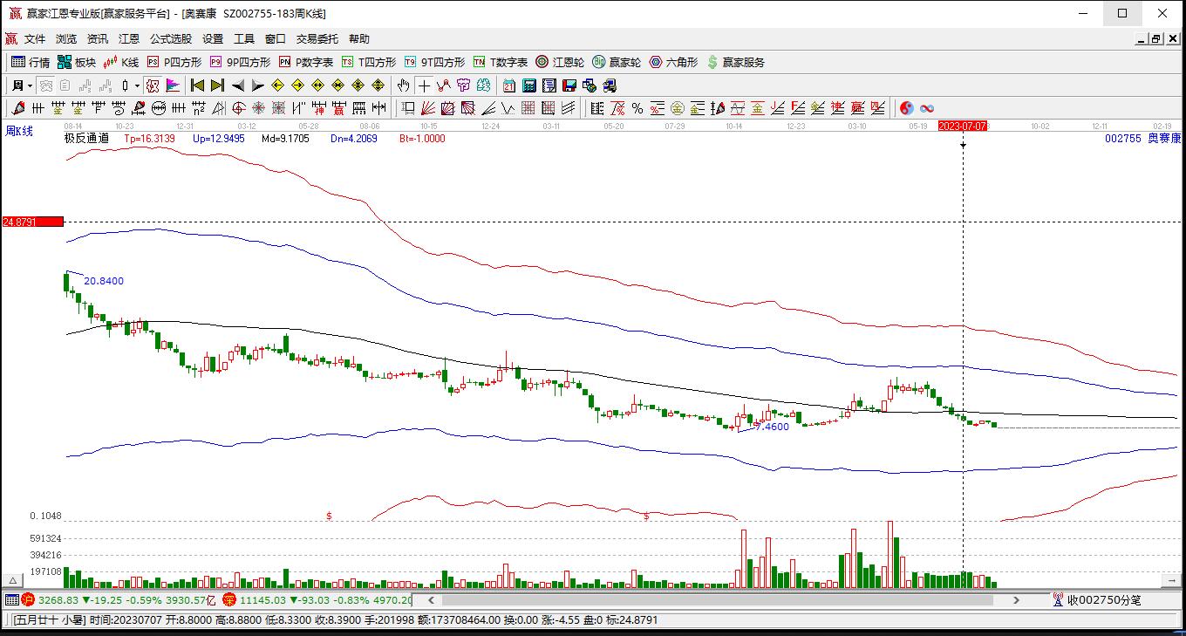The width and height of the screenshot is (1186, 636).
Task: Open 赢家服务 with the dollar icon
Action: click(x=736, y=62)
